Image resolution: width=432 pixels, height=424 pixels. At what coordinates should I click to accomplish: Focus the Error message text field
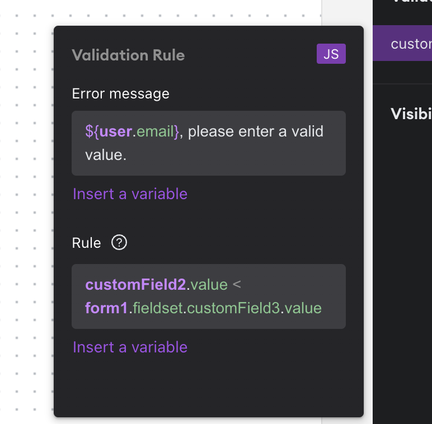point(209,143)
